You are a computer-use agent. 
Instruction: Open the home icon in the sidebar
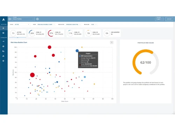pyautogui.click(x=3, y=28)
